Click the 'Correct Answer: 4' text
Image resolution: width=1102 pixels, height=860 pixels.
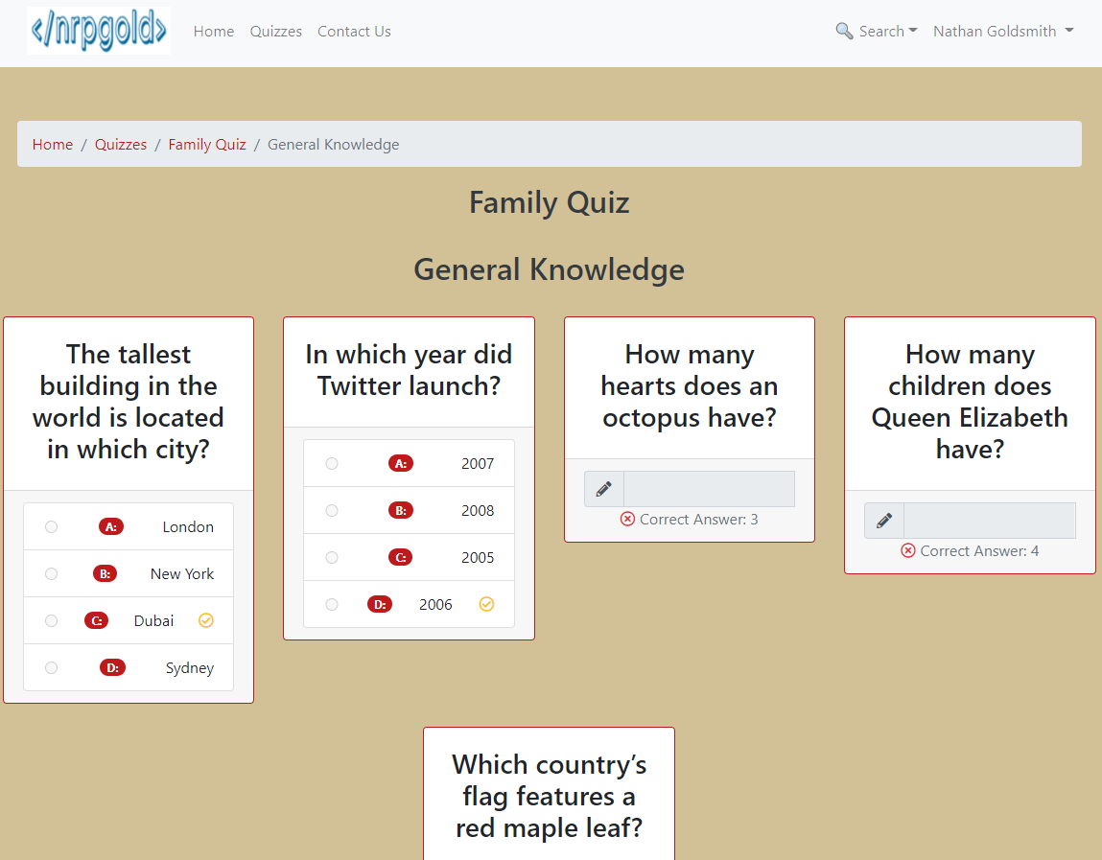click(979, 551)
